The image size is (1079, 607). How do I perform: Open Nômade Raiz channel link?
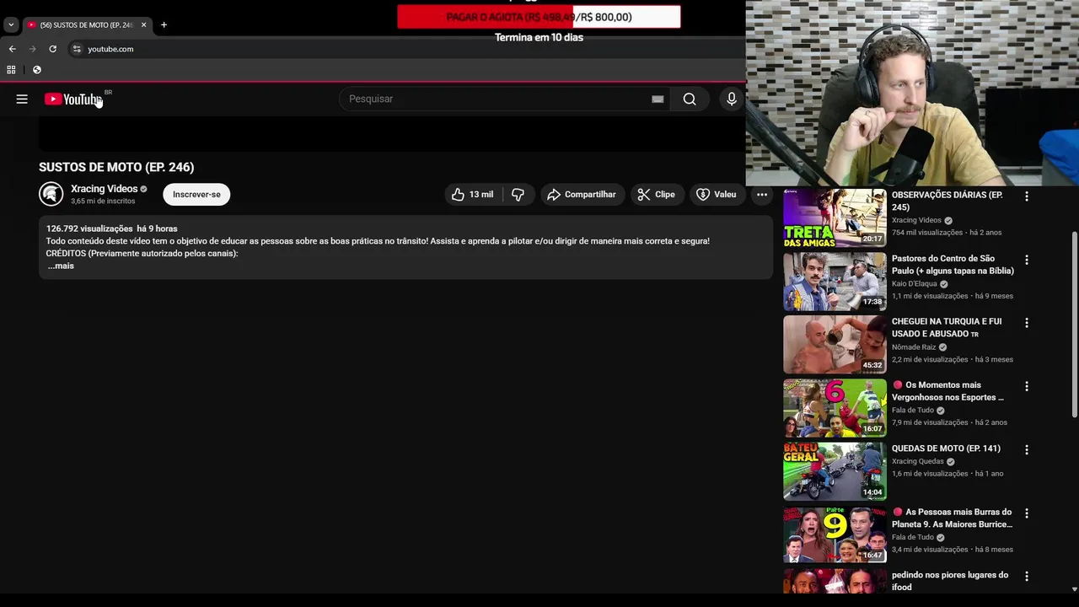coord(914,347)
